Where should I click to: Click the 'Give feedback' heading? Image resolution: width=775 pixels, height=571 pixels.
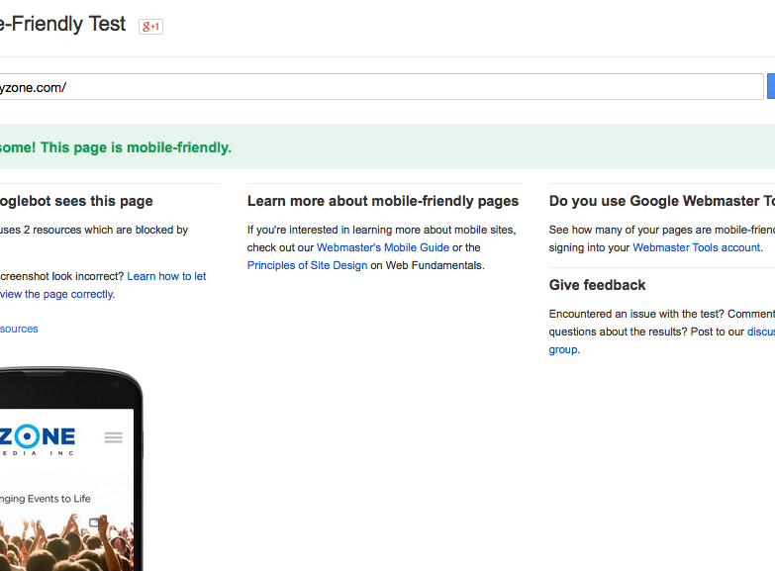(x=597, y=285)
